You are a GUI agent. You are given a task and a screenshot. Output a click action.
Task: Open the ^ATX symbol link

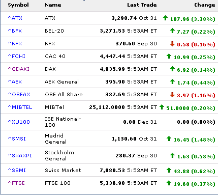[15, 18]
